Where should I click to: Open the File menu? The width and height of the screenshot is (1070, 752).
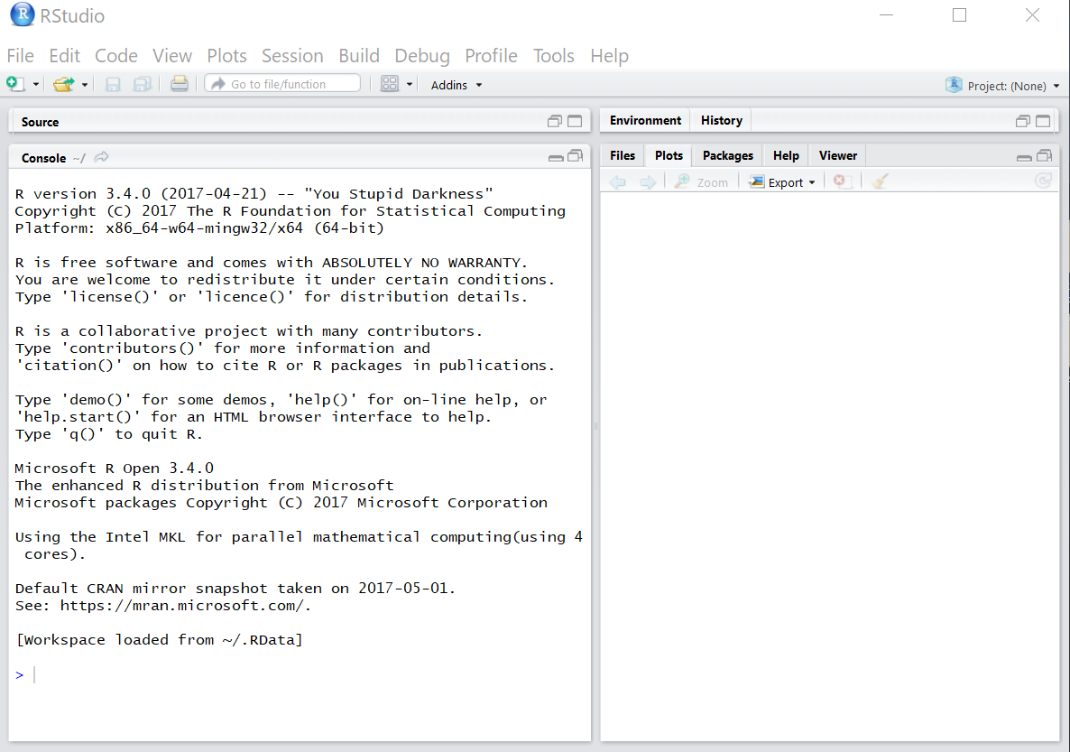[x=21, y=55]
